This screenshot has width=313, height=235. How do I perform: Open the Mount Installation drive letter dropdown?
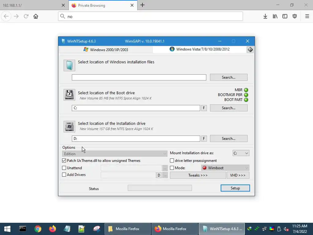[241, 153]
